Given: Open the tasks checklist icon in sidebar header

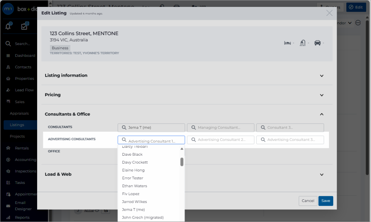Looking at the screenshot, I should [24, 26].
